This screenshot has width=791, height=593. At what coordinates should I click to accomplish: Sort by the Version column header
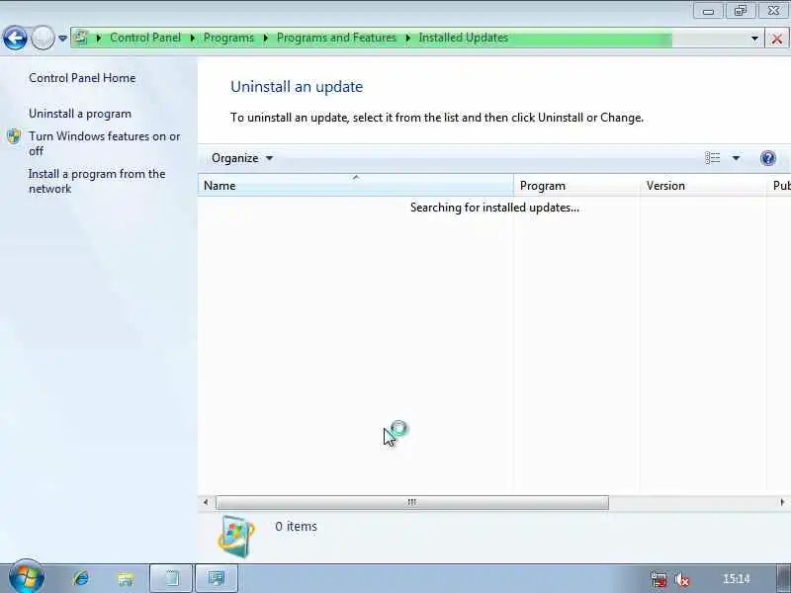click(x=703, y=186)
